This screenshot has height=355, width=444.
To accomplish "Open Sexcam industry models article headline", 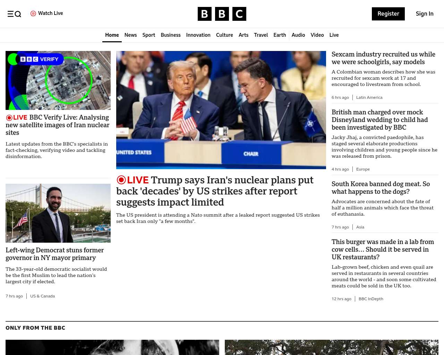I will (383, 58).
